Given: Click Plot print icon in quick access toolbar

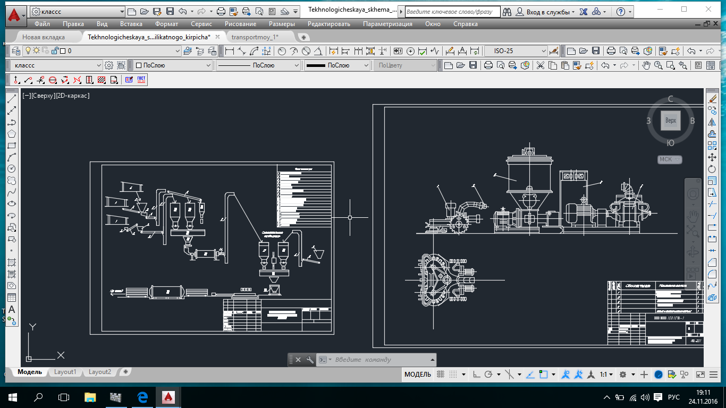Looking at the screenshot, I should [221, 11].
